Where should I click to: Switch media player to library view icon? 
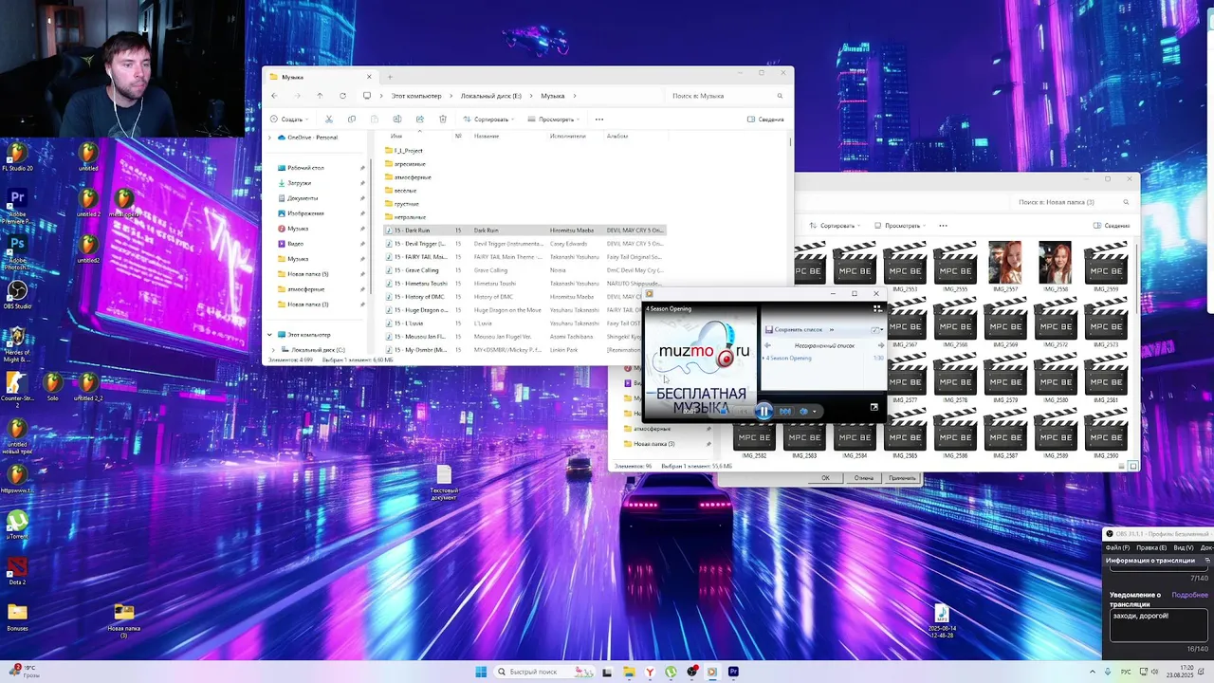tap(877, 308)
